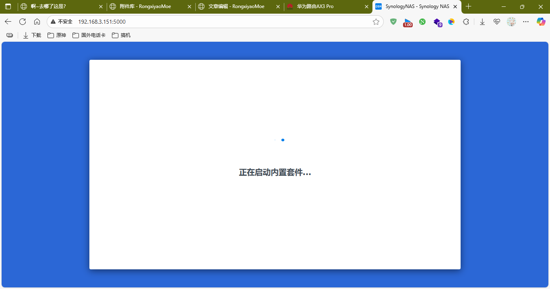The image size is (550, 289).
Task: Switch to the 华为路由AX3 Pro tab
Action: pos(328,6)
